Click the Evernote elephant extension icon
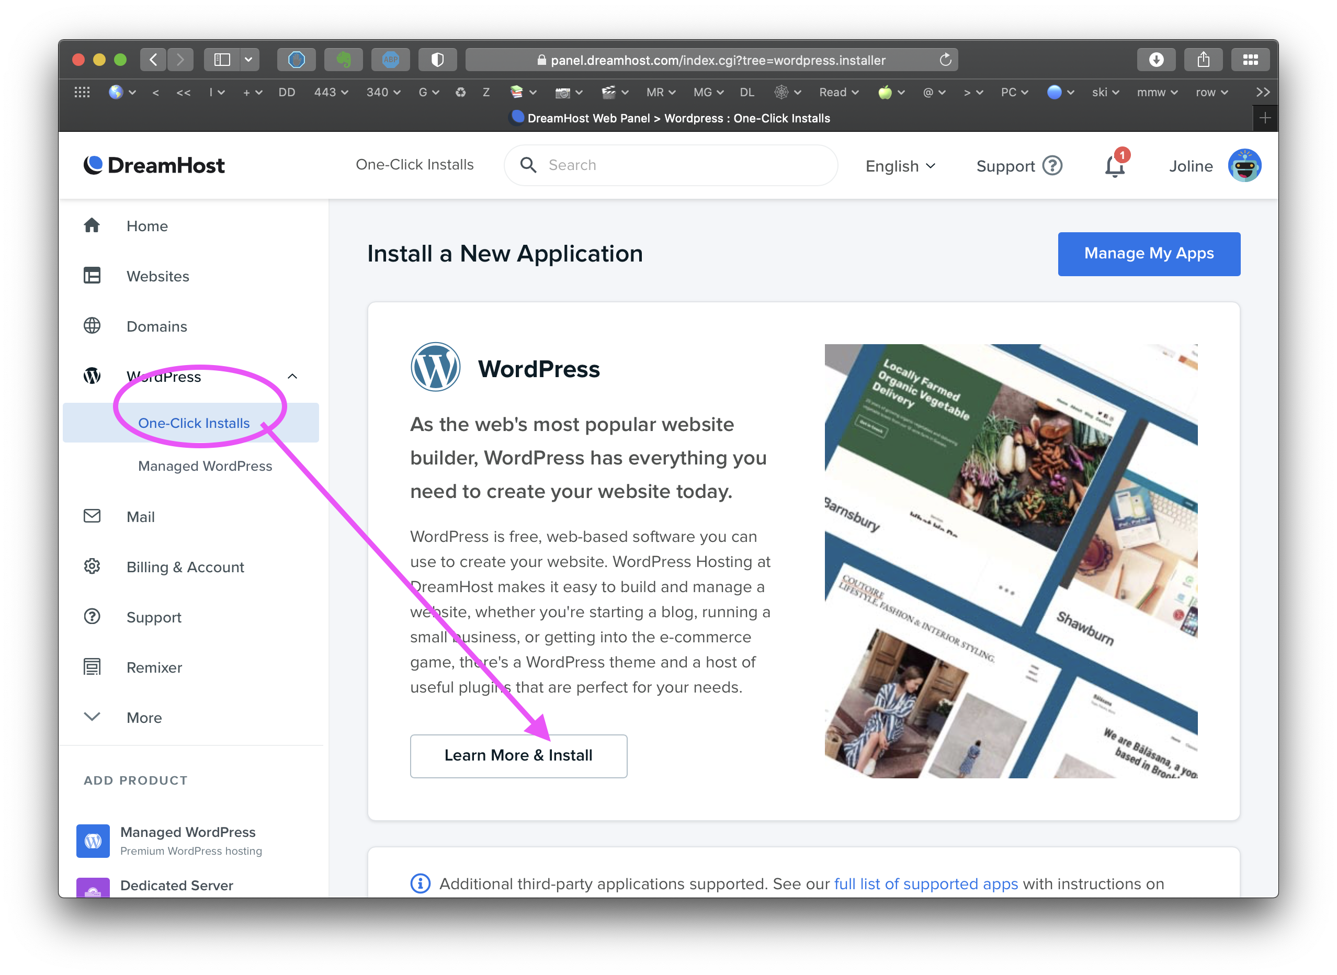The width and height of the screenshot is (1337, 975). (344, 60)
